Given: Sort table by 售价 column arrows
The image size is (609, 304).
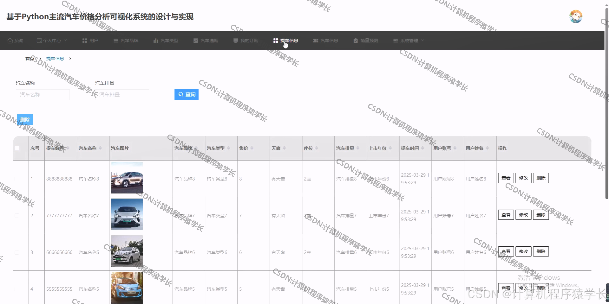Looking at the screenshot, I should 252,148.
